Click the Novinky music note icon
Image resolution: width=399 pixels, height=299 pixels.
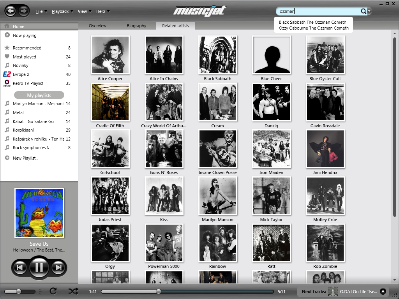pos(7,65)
